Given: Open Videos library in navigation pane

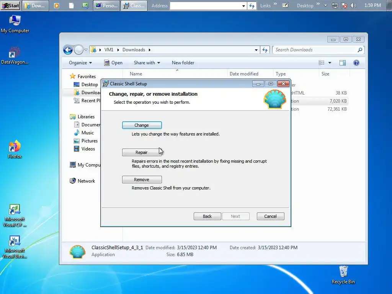Looking at the screenshot, I should click(84, 149).
